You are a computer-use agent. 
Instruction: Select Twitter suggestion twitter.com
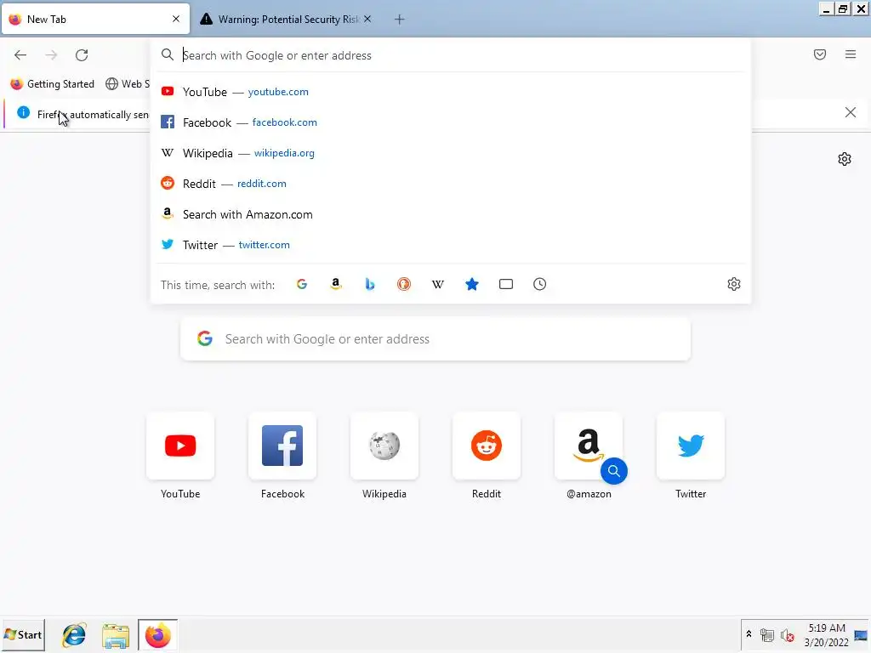click(x=451, y=245)
